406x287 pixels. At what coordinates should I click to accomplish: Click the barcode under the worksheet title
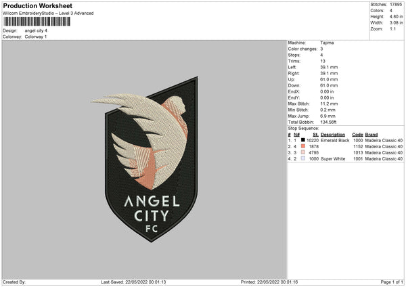pyautogui.click(x=37, y=22)
